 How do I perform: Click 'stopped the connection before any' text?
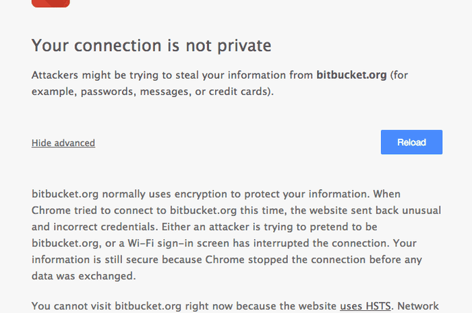coord(335,260)
